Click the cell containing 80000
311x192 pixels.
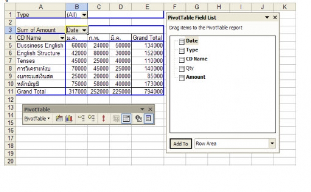click(99, 53)
